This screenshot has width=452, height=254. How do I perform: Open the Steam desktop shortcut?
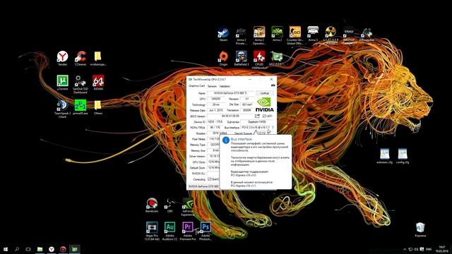tap(223, 35)
